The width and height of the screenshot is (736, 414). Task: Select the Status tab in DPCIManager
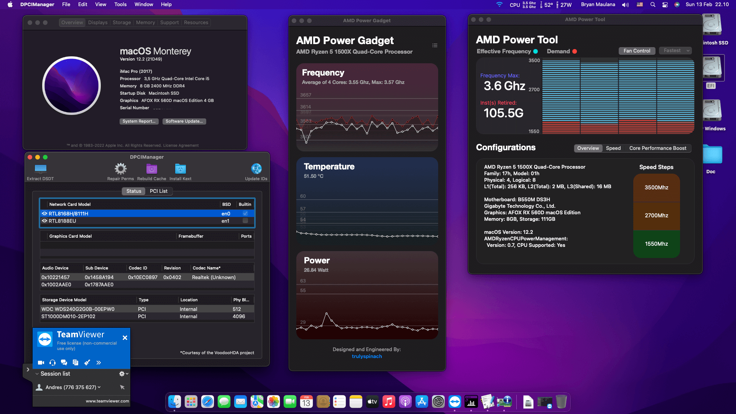(134, 191)
